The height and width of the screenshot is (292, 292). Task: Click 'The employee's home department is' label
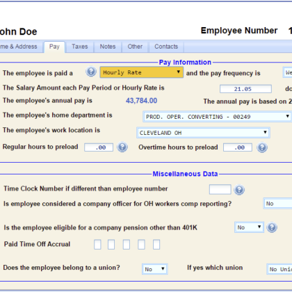click(58, 115)
